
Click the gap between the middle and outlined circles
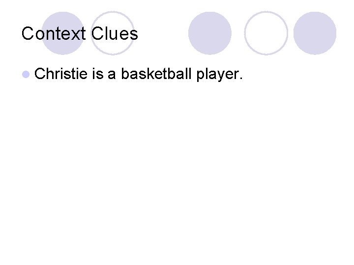click(x=238, y=33)
